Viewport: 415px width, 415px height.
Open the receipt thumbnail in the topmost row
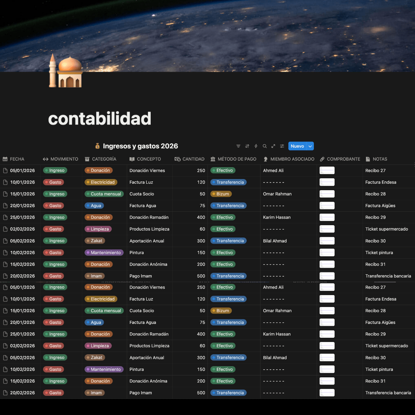pos(327,171)
